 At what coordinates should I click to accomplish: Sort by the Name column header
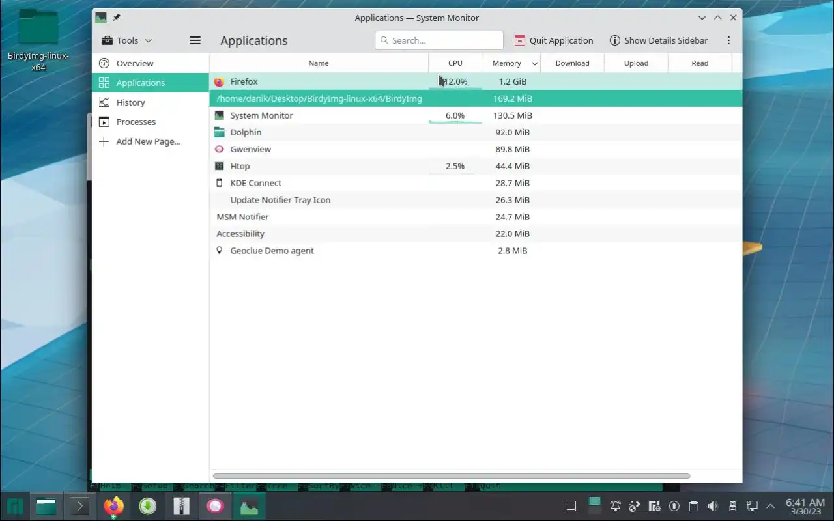coord(319,63)
